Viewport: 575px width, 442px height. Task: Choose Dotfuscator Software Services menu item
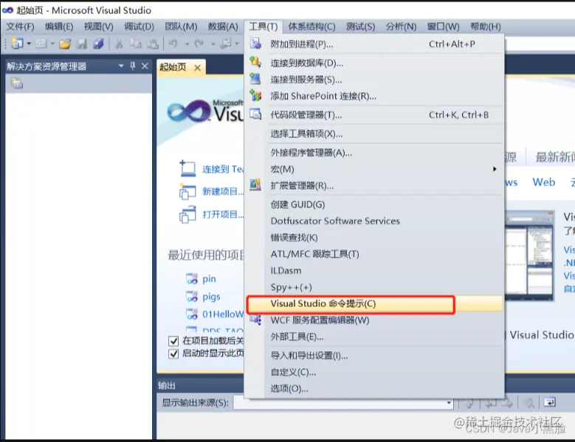pyautogui.click(x=375, y=221)
